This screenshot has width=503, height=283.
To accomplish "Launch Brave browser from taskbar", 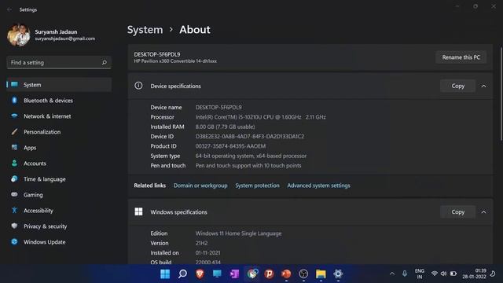I will click(200, 274).
